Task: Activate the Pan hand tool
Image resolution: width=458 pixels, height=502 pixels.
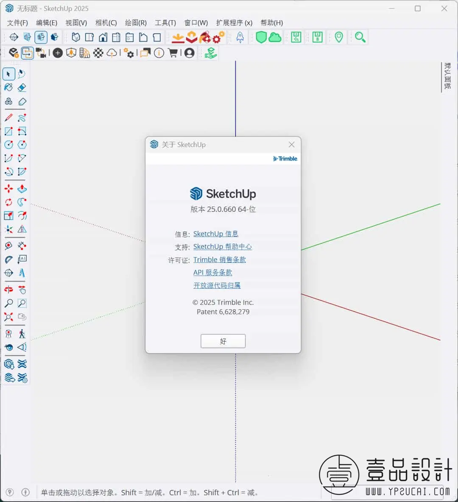Action: pos(22,290)
